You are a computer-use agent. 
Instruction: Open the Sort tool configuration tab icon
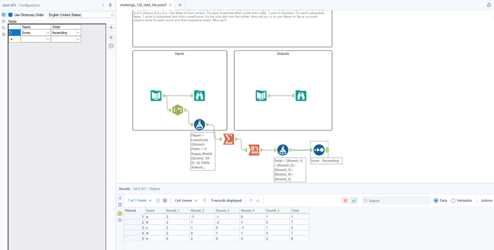(4, 15)
